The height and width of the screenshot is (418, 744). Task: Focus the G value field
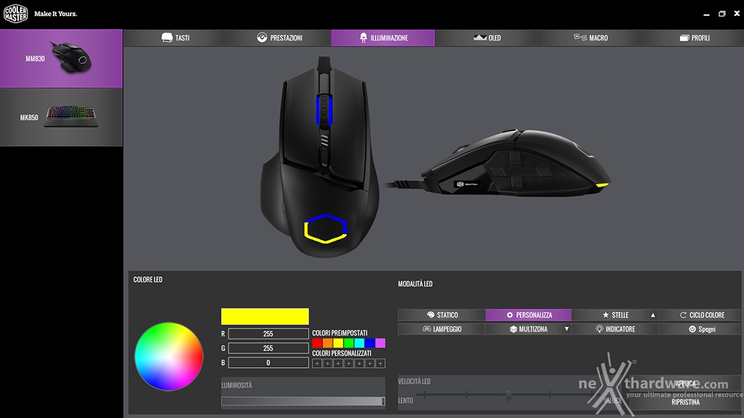[x=268, y=348]
